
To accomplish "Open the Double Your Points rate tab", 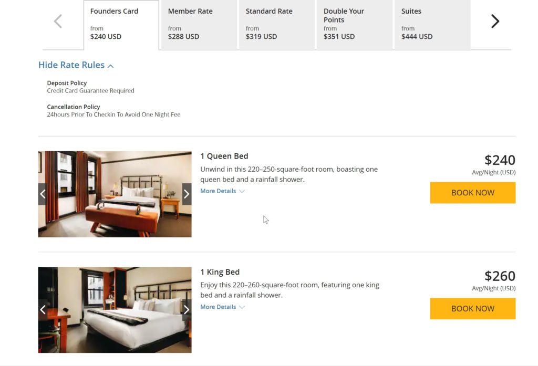I will click(354, 24).
